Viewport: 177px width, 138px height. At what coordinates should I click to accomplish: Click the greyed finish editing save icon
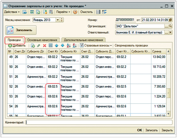[x=51, y=46]
